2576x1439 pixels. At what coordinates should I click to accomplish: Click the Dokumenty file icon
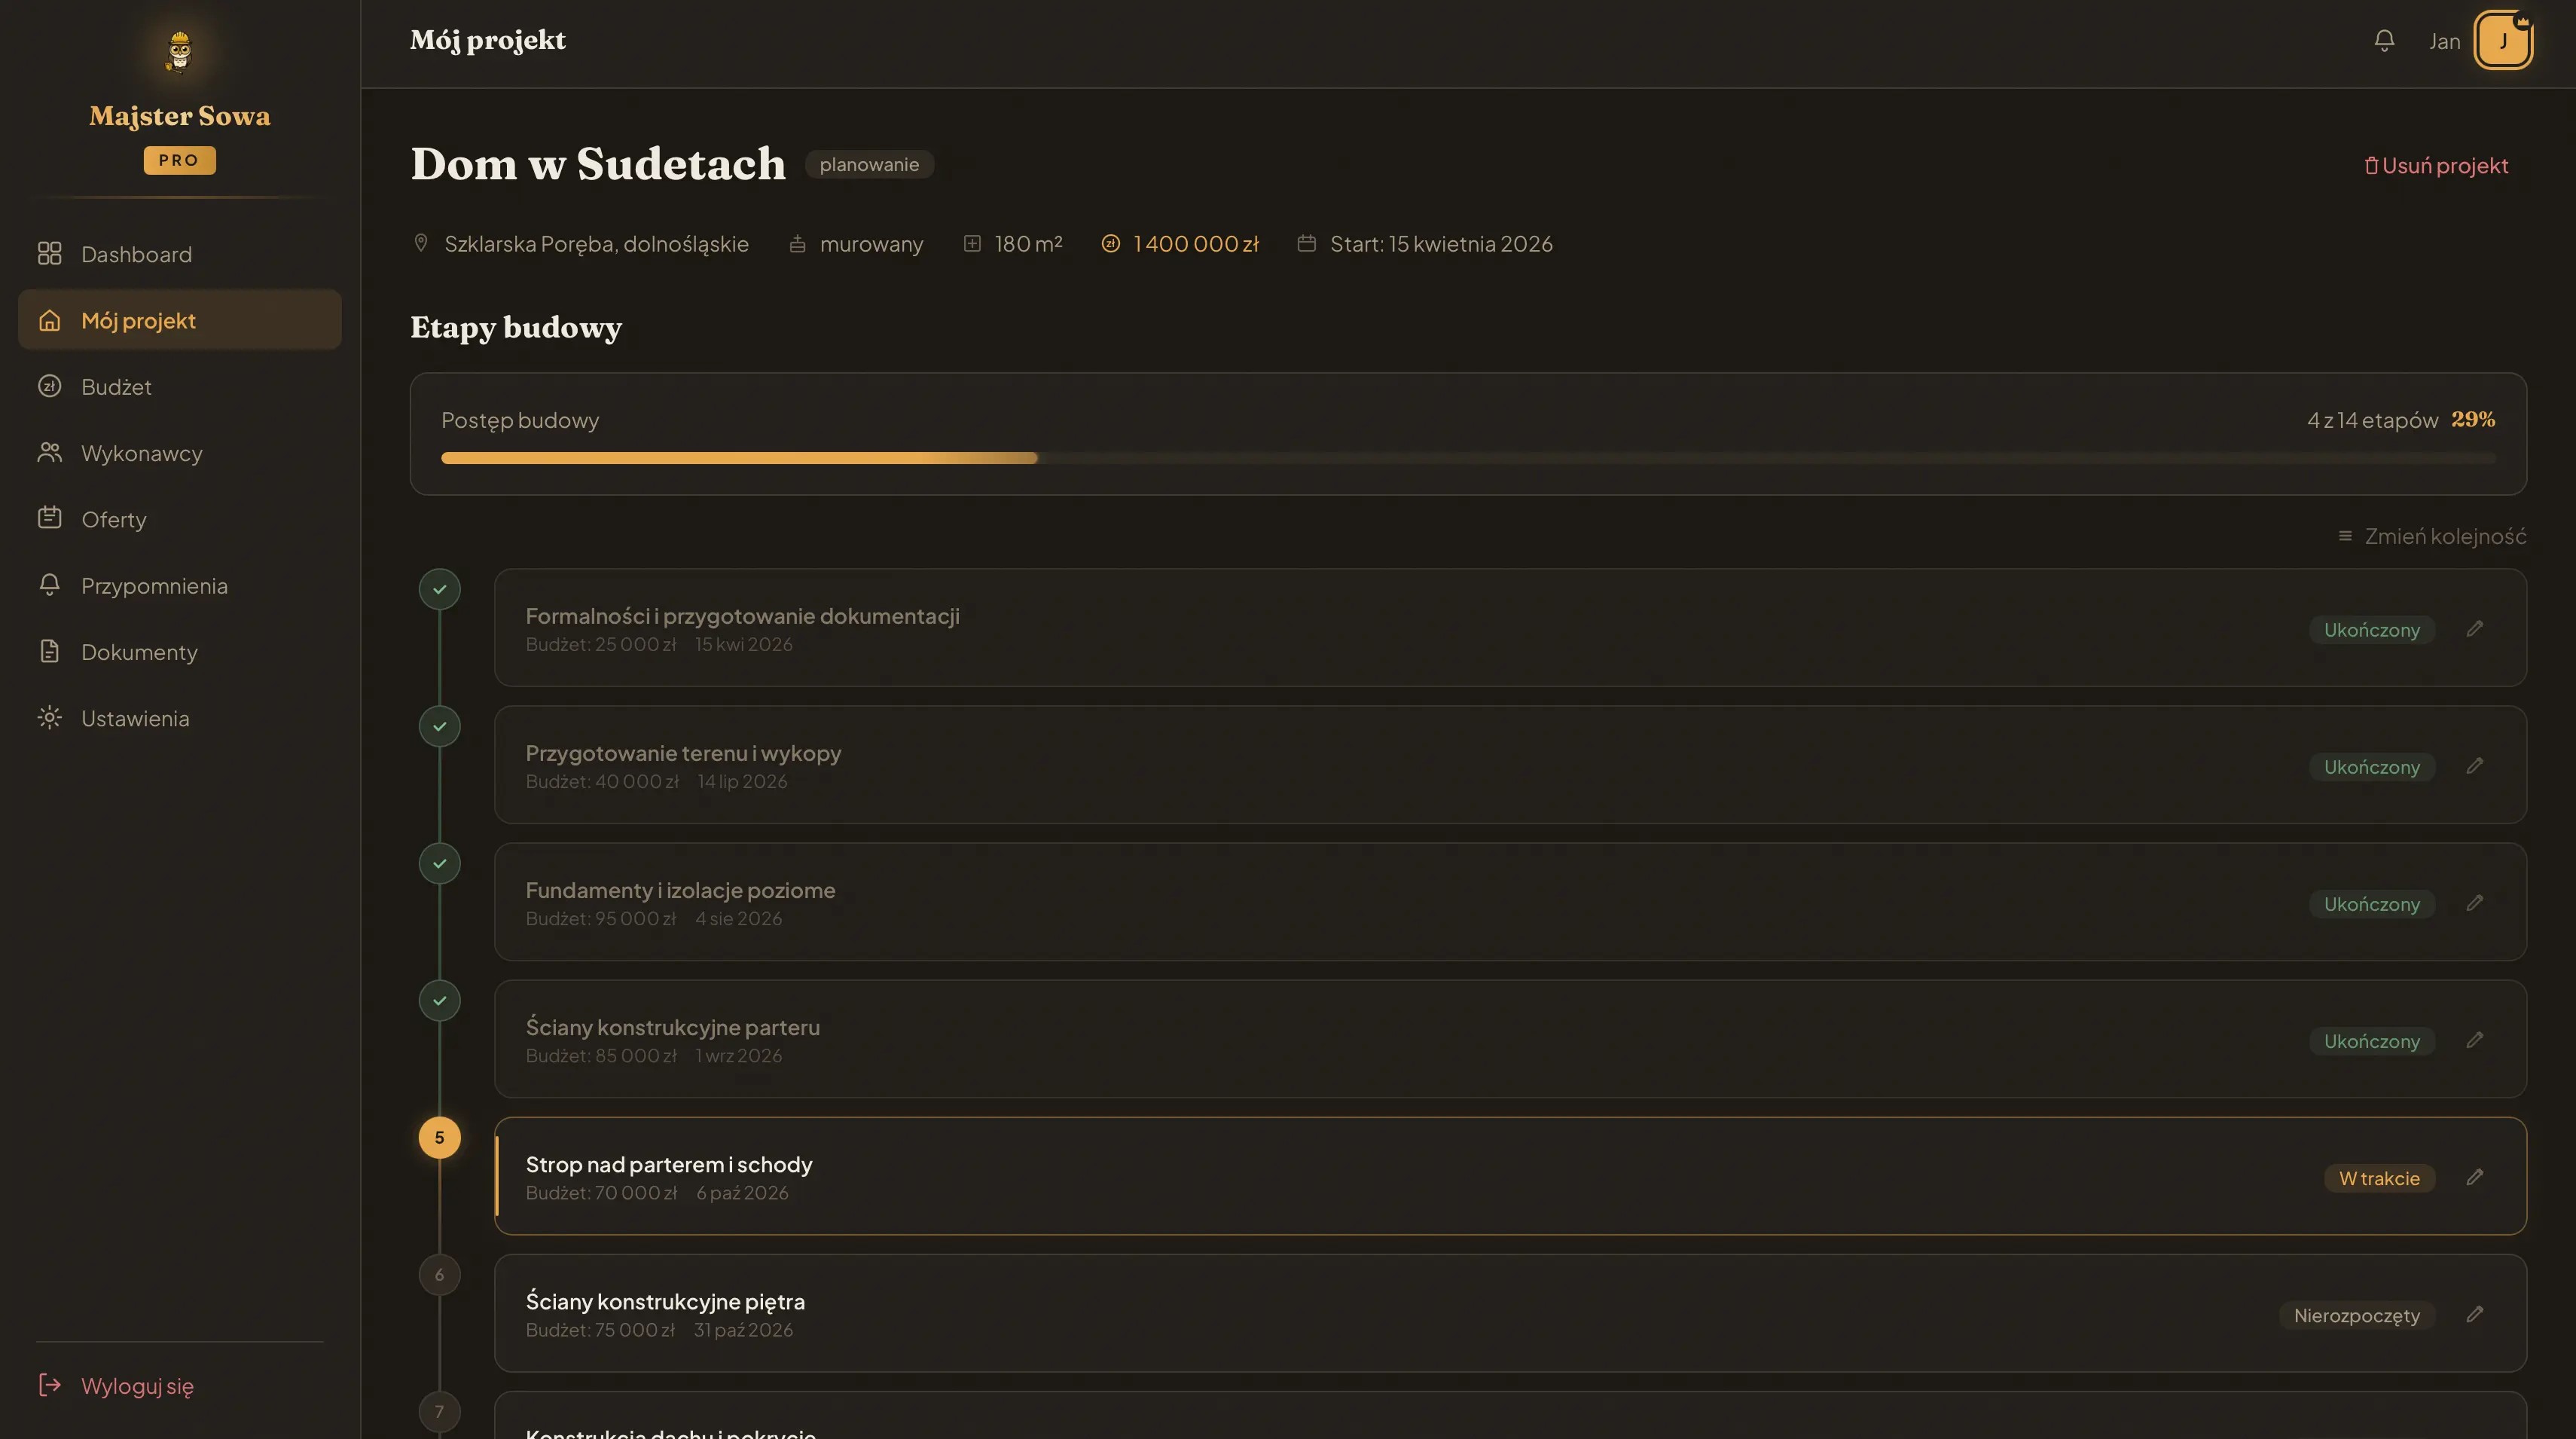coord(49,651)
